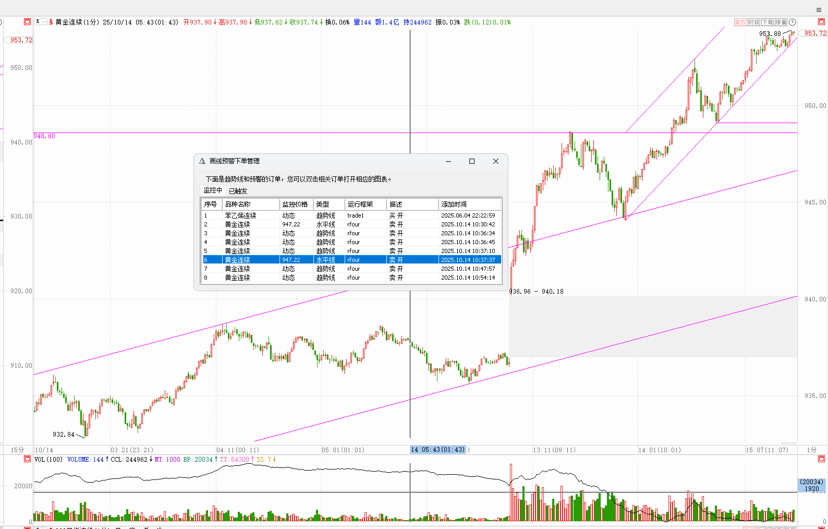The width and height of the screenshot is (828, 529).
Task: Open the hamburger menu at top right
Action: click(x=819, y=10)
